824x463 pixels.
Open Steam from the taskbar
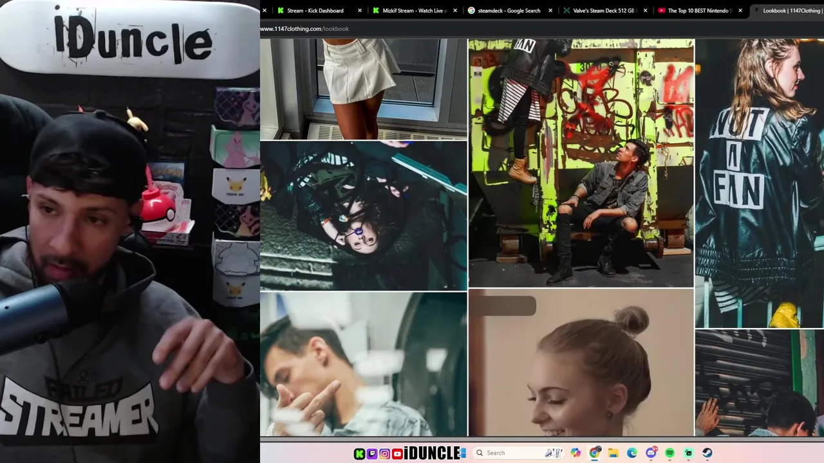tap(707, 453)
